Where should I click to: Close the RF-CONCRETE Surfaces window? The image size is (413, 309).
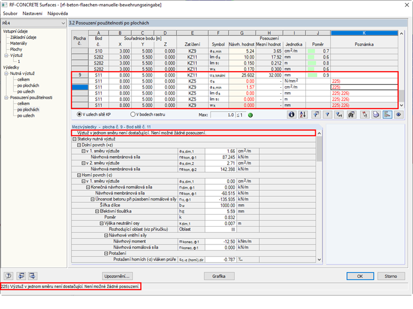[406, 5]
